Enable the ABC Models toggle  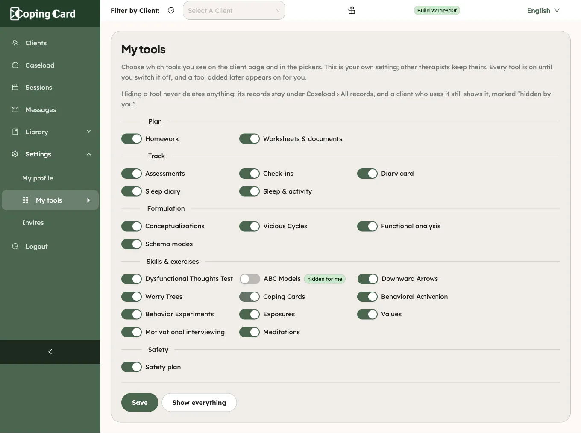click(250, 279)
